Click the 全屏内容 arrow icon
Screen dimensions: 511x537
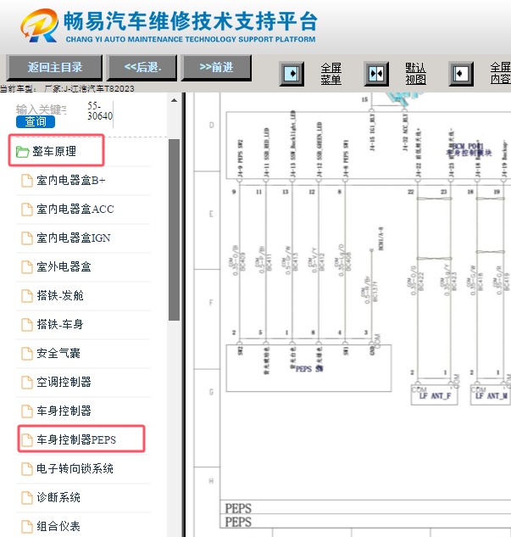pyautogui.click(x=461, y=74)
